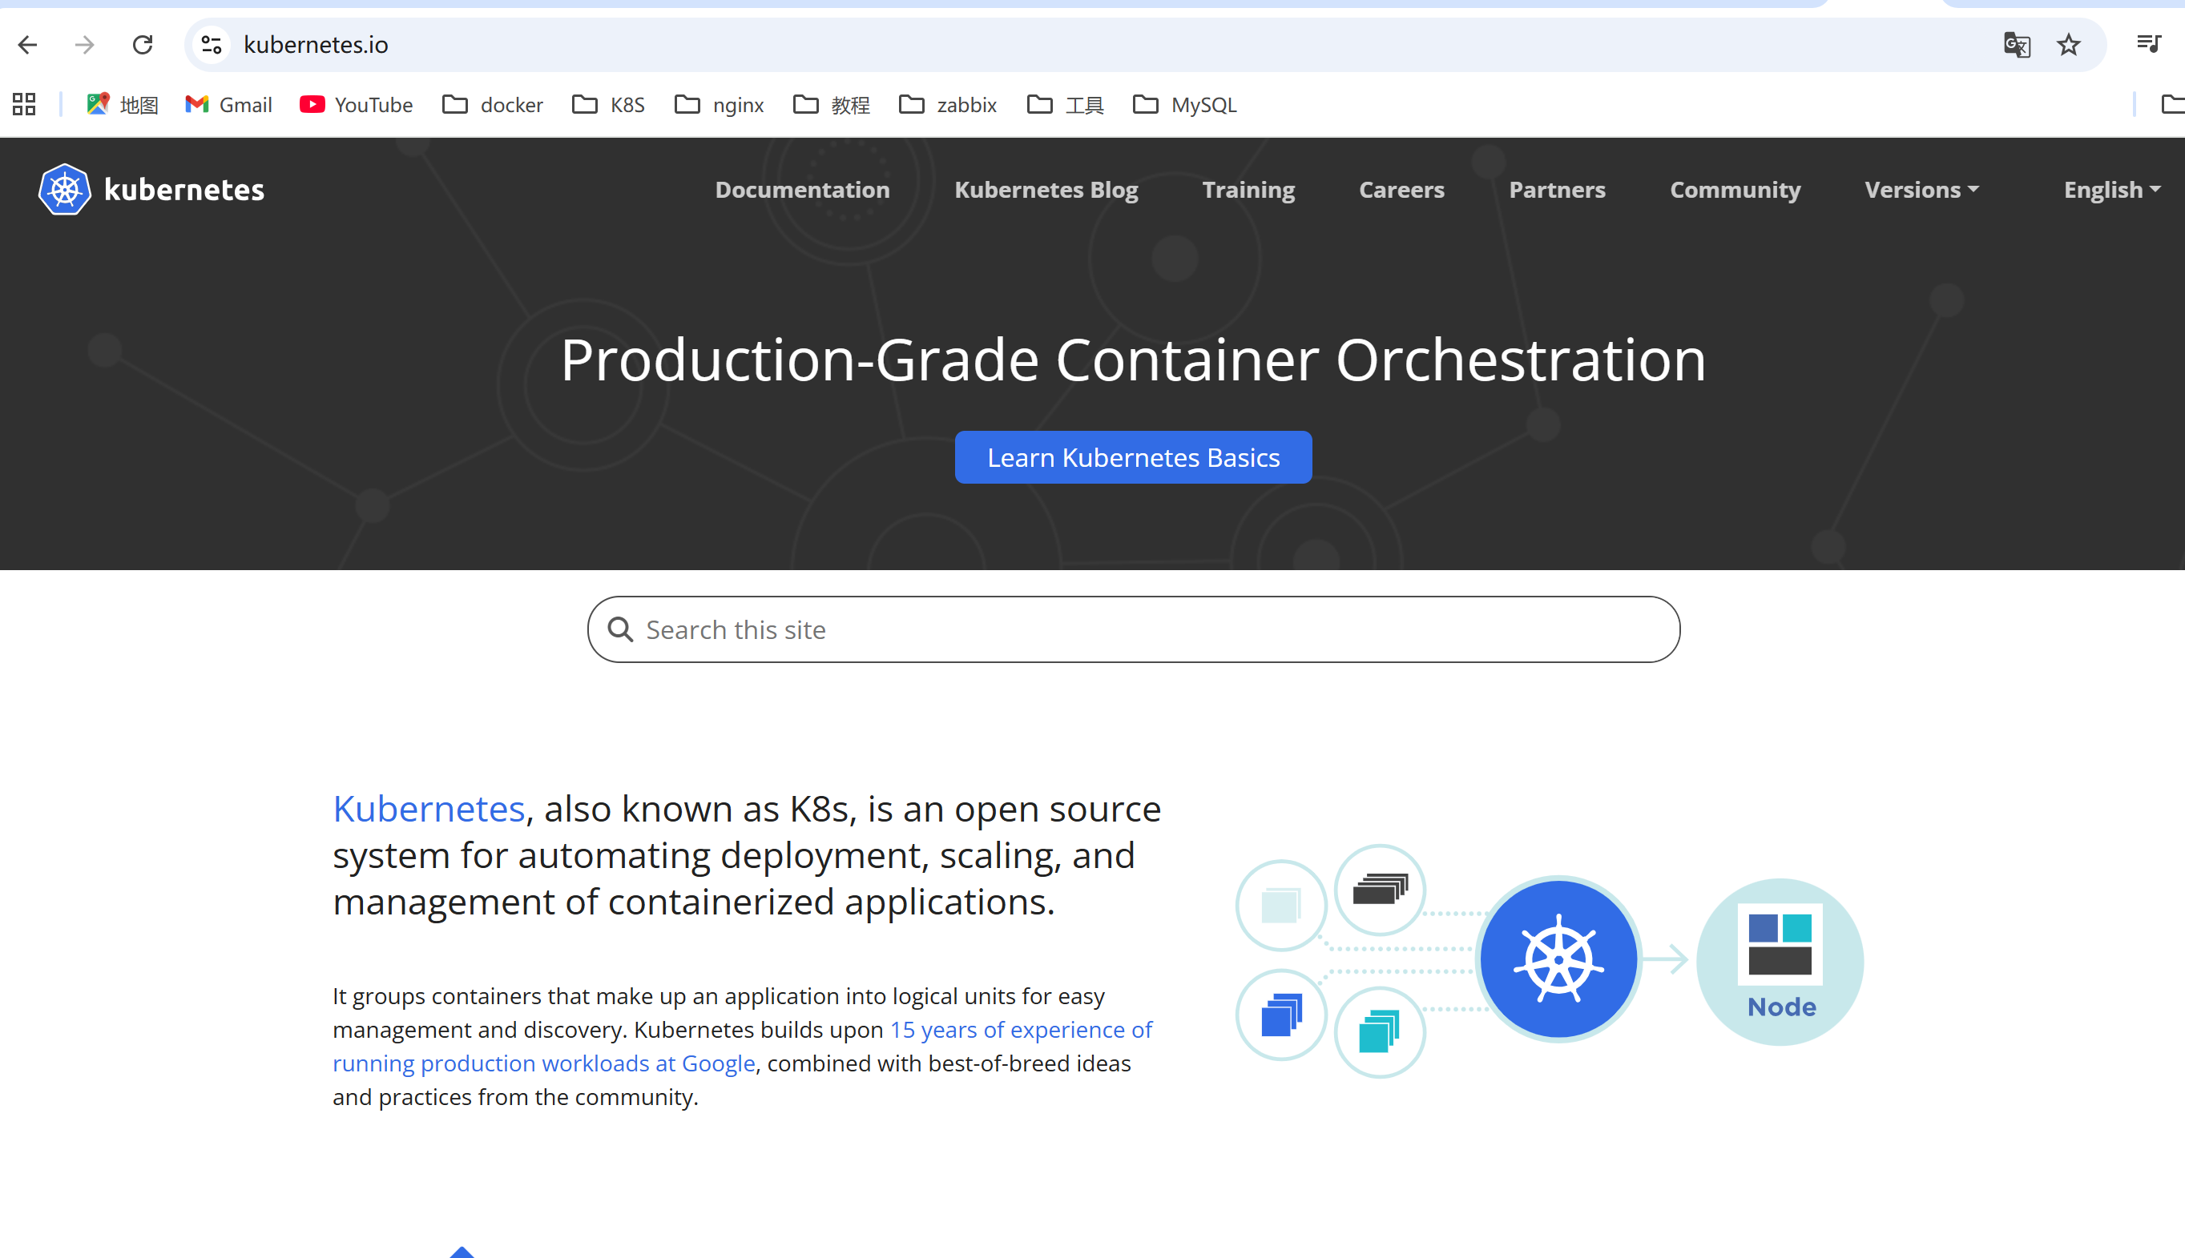Click the browser forward arrow
Image resolution: width=2185 pixels, height=1258 pixels.
coord(85,45)
